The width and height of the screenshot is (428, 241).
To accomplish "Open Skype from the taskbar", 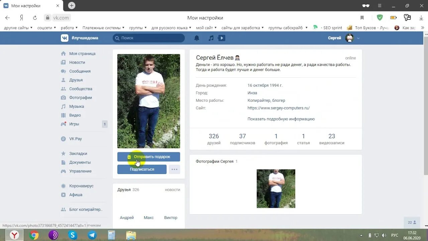I will pos(73,235).
